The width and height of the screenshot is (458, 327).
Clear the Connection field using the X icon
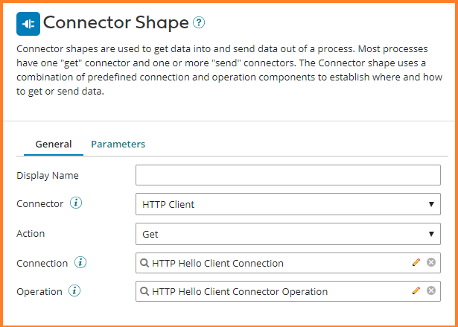click(x=431, y=262)
